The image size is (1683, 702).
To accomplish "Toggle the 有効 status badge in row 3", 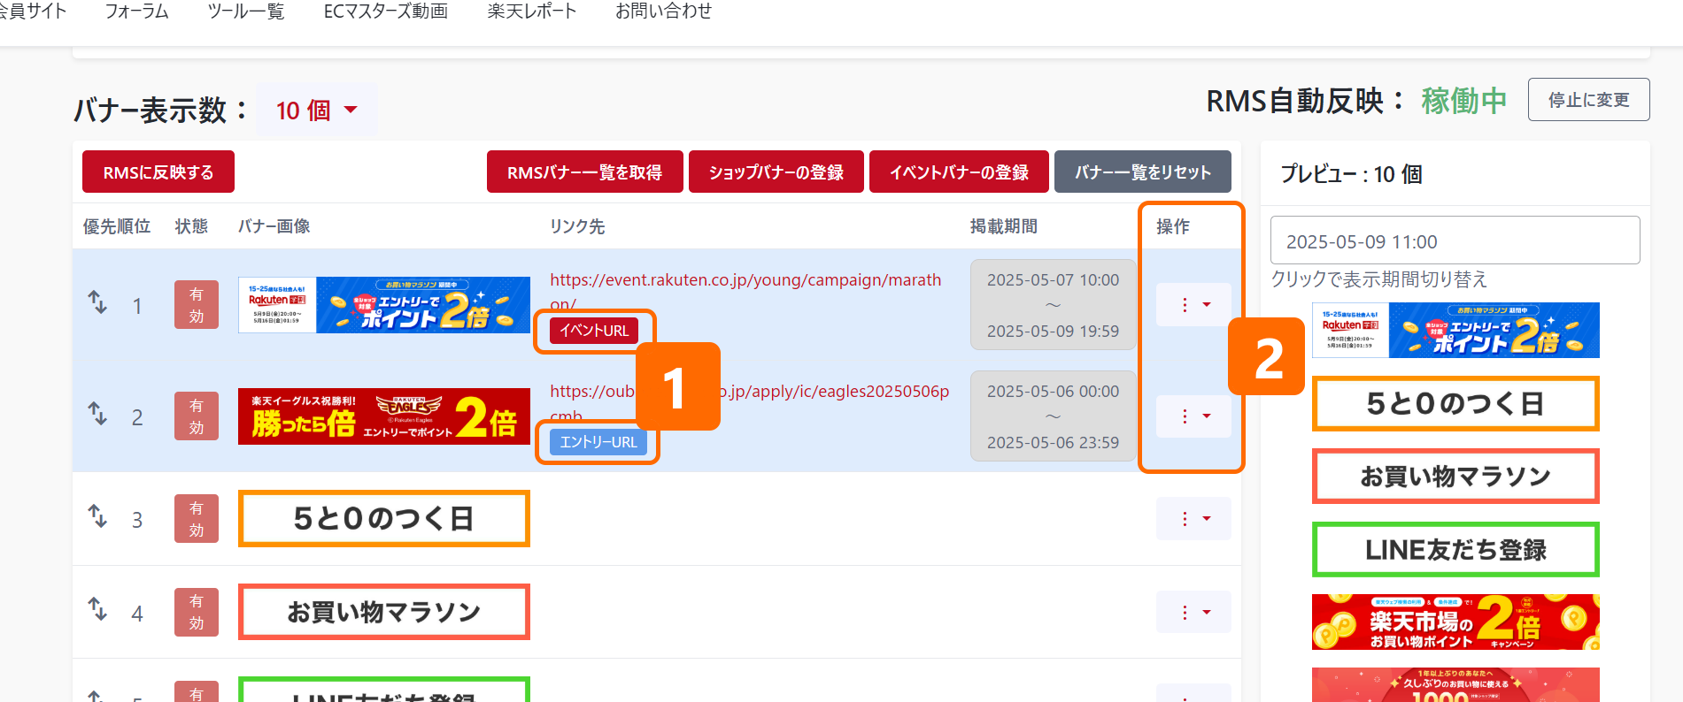I will point(197,519).
